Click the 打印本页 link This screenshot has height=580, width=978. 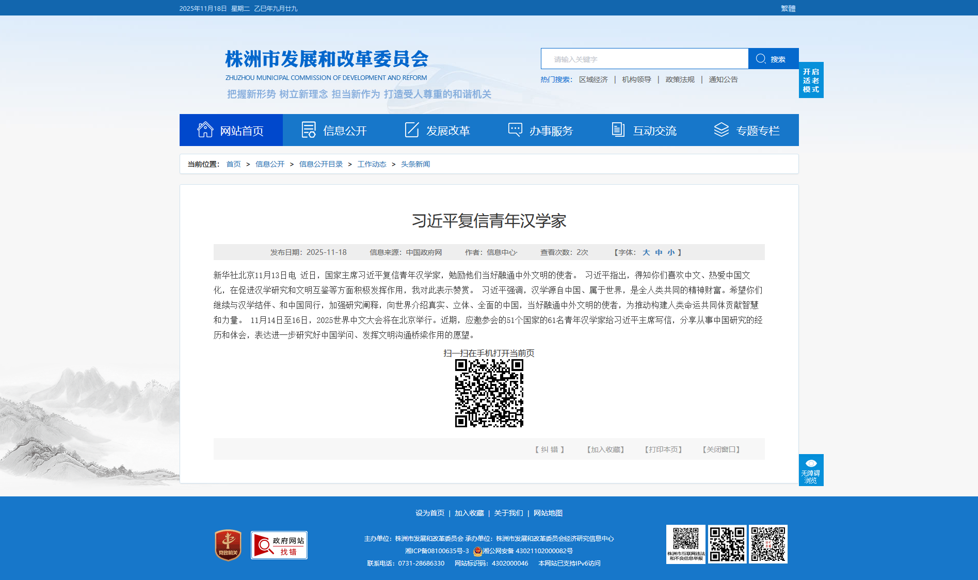click(663, 449)
